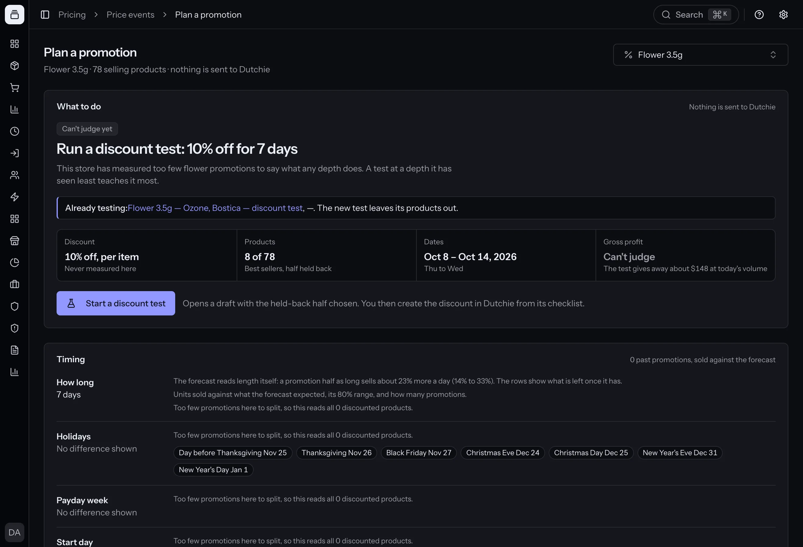803x547 pixels.
Task: Open the storefront sidebar icon
Action: (x=15, y=241)
